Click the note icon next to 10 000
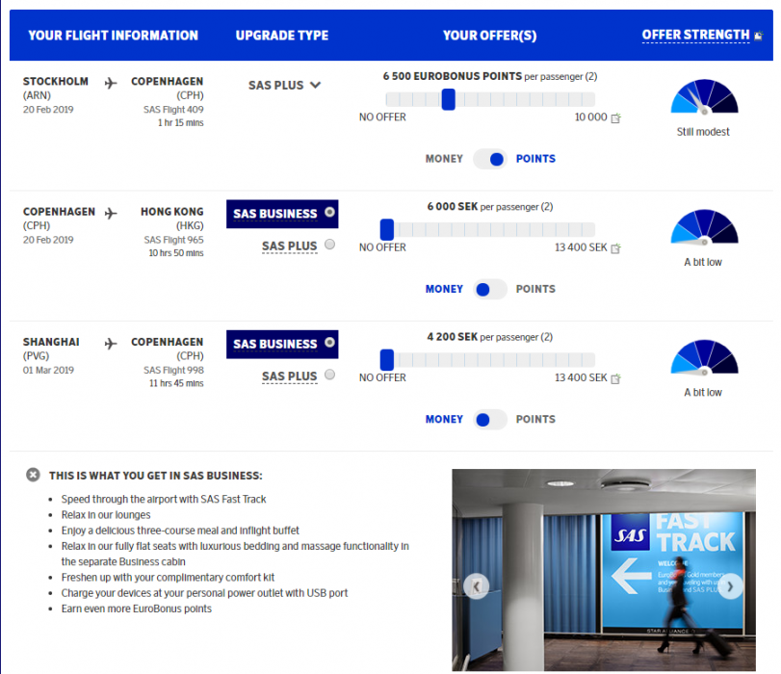 coord(616,117)
